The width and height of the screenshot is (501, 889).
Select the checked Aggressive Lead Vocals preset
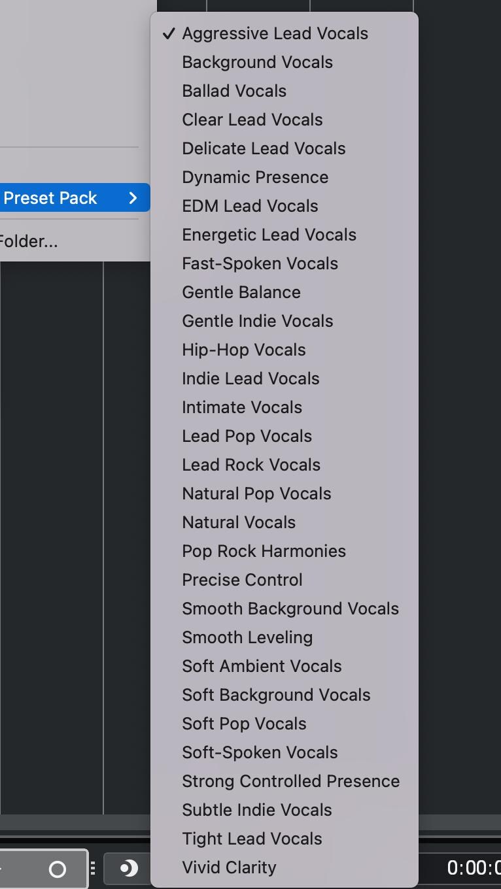pos(275,33)
